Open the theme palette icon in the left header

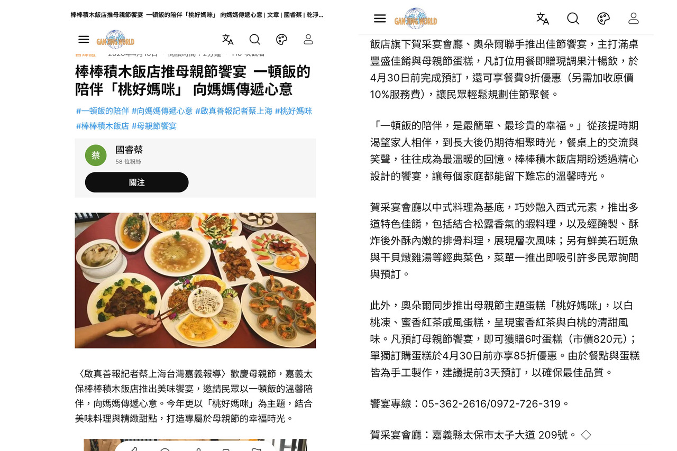pos(282,40)
